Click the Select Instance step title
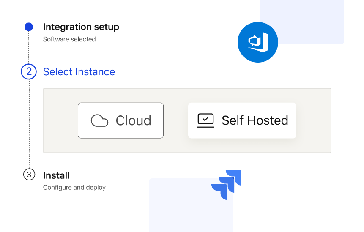The image size is (364, 232). tap(79, 72)
